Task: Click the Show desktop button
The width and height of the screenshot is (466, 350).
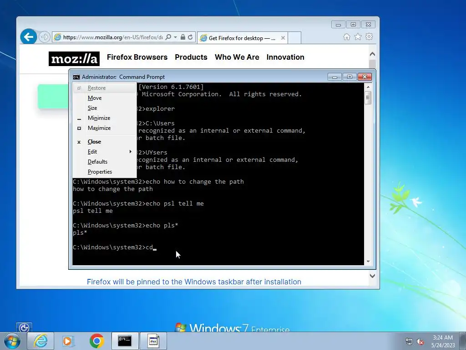Action: point(463,341)
